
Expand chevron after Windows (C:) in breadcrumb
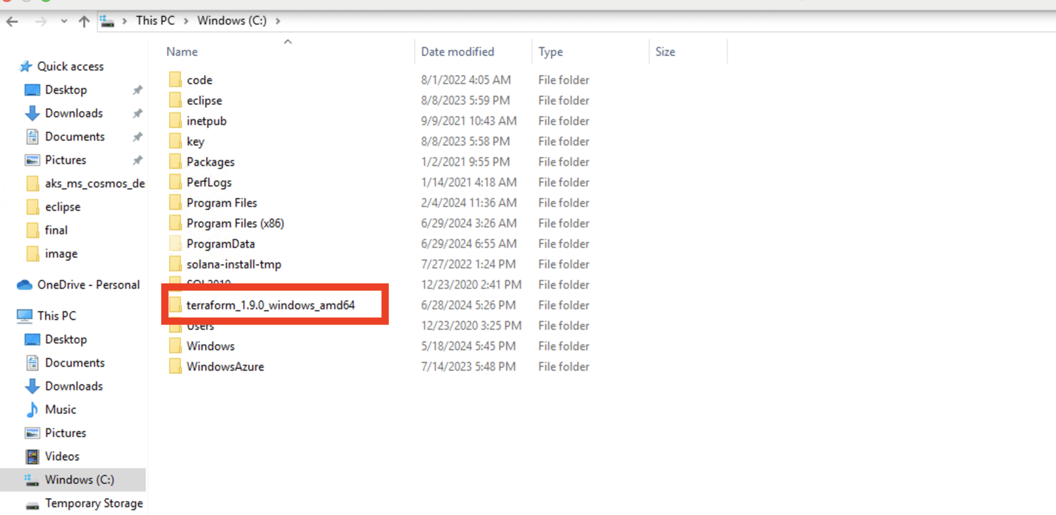278,21
